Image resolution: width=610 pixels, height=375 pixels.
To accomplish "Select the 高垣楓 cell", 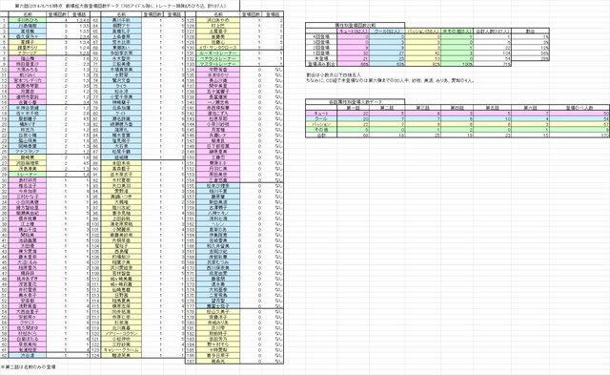I will 28,31.
